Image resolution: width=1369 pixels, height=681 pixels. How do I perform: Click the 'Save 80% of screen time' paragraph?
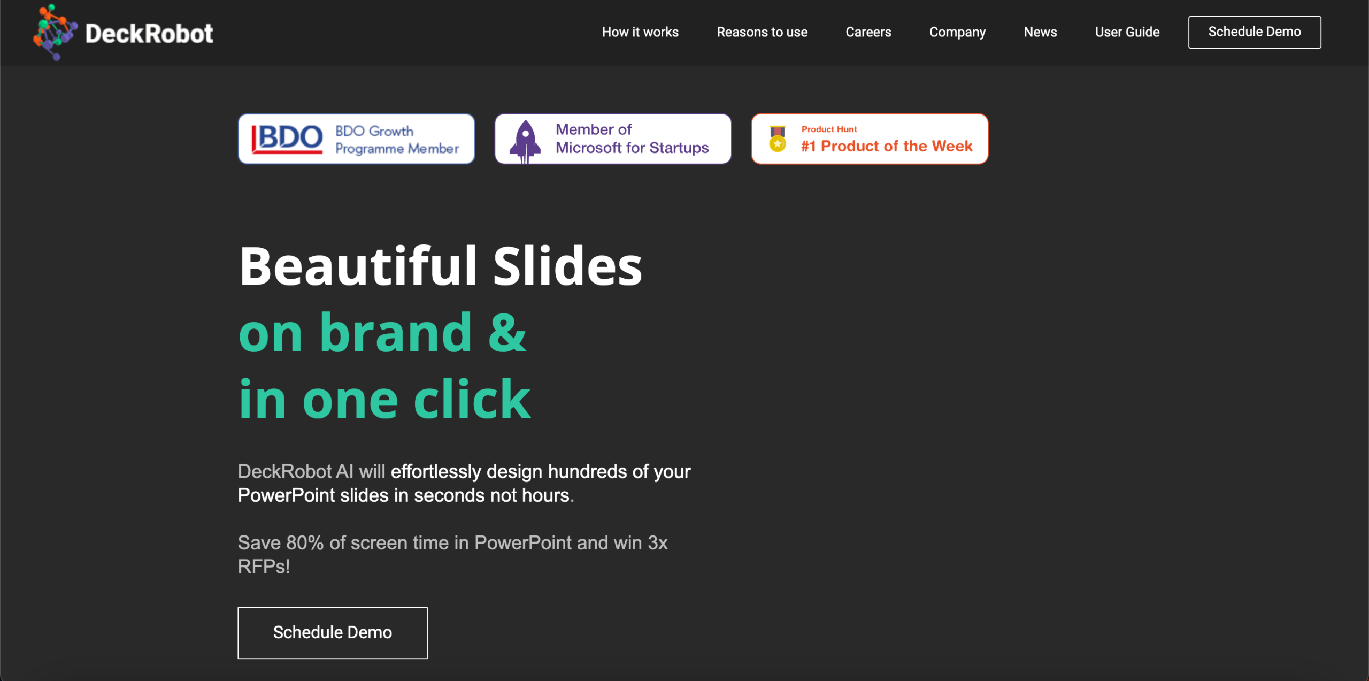point(452,554)
